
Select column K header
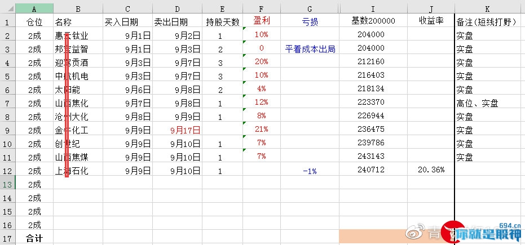[x=489, y=8]
